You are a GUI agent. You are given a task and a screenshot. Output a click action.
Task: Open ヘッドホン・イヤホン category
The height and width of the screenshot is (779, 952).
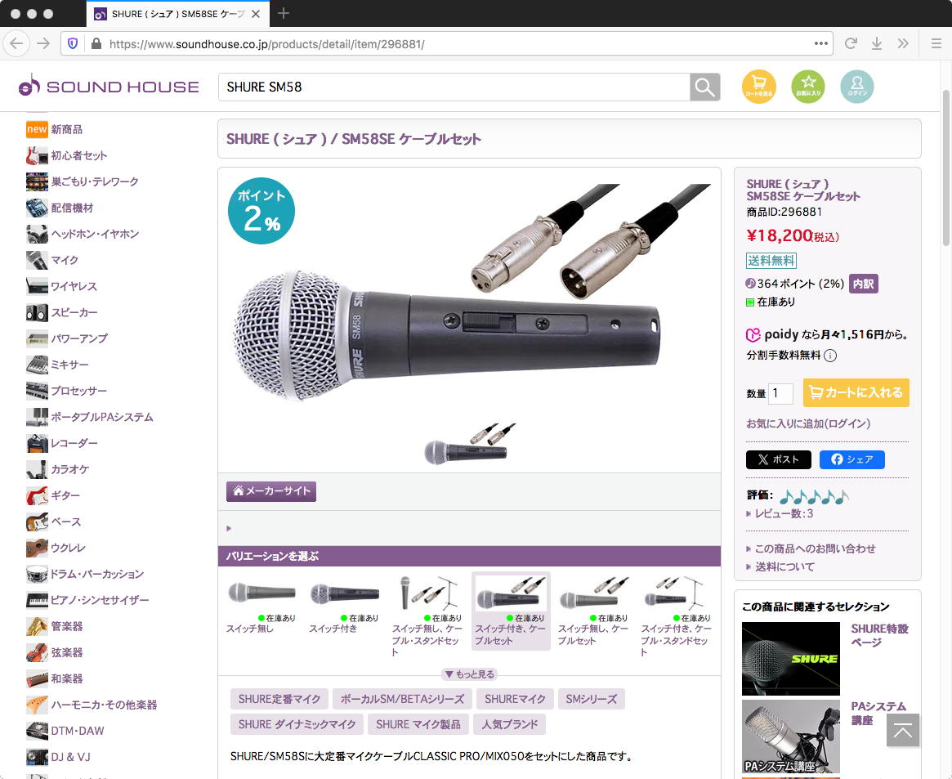click(83, 234)
